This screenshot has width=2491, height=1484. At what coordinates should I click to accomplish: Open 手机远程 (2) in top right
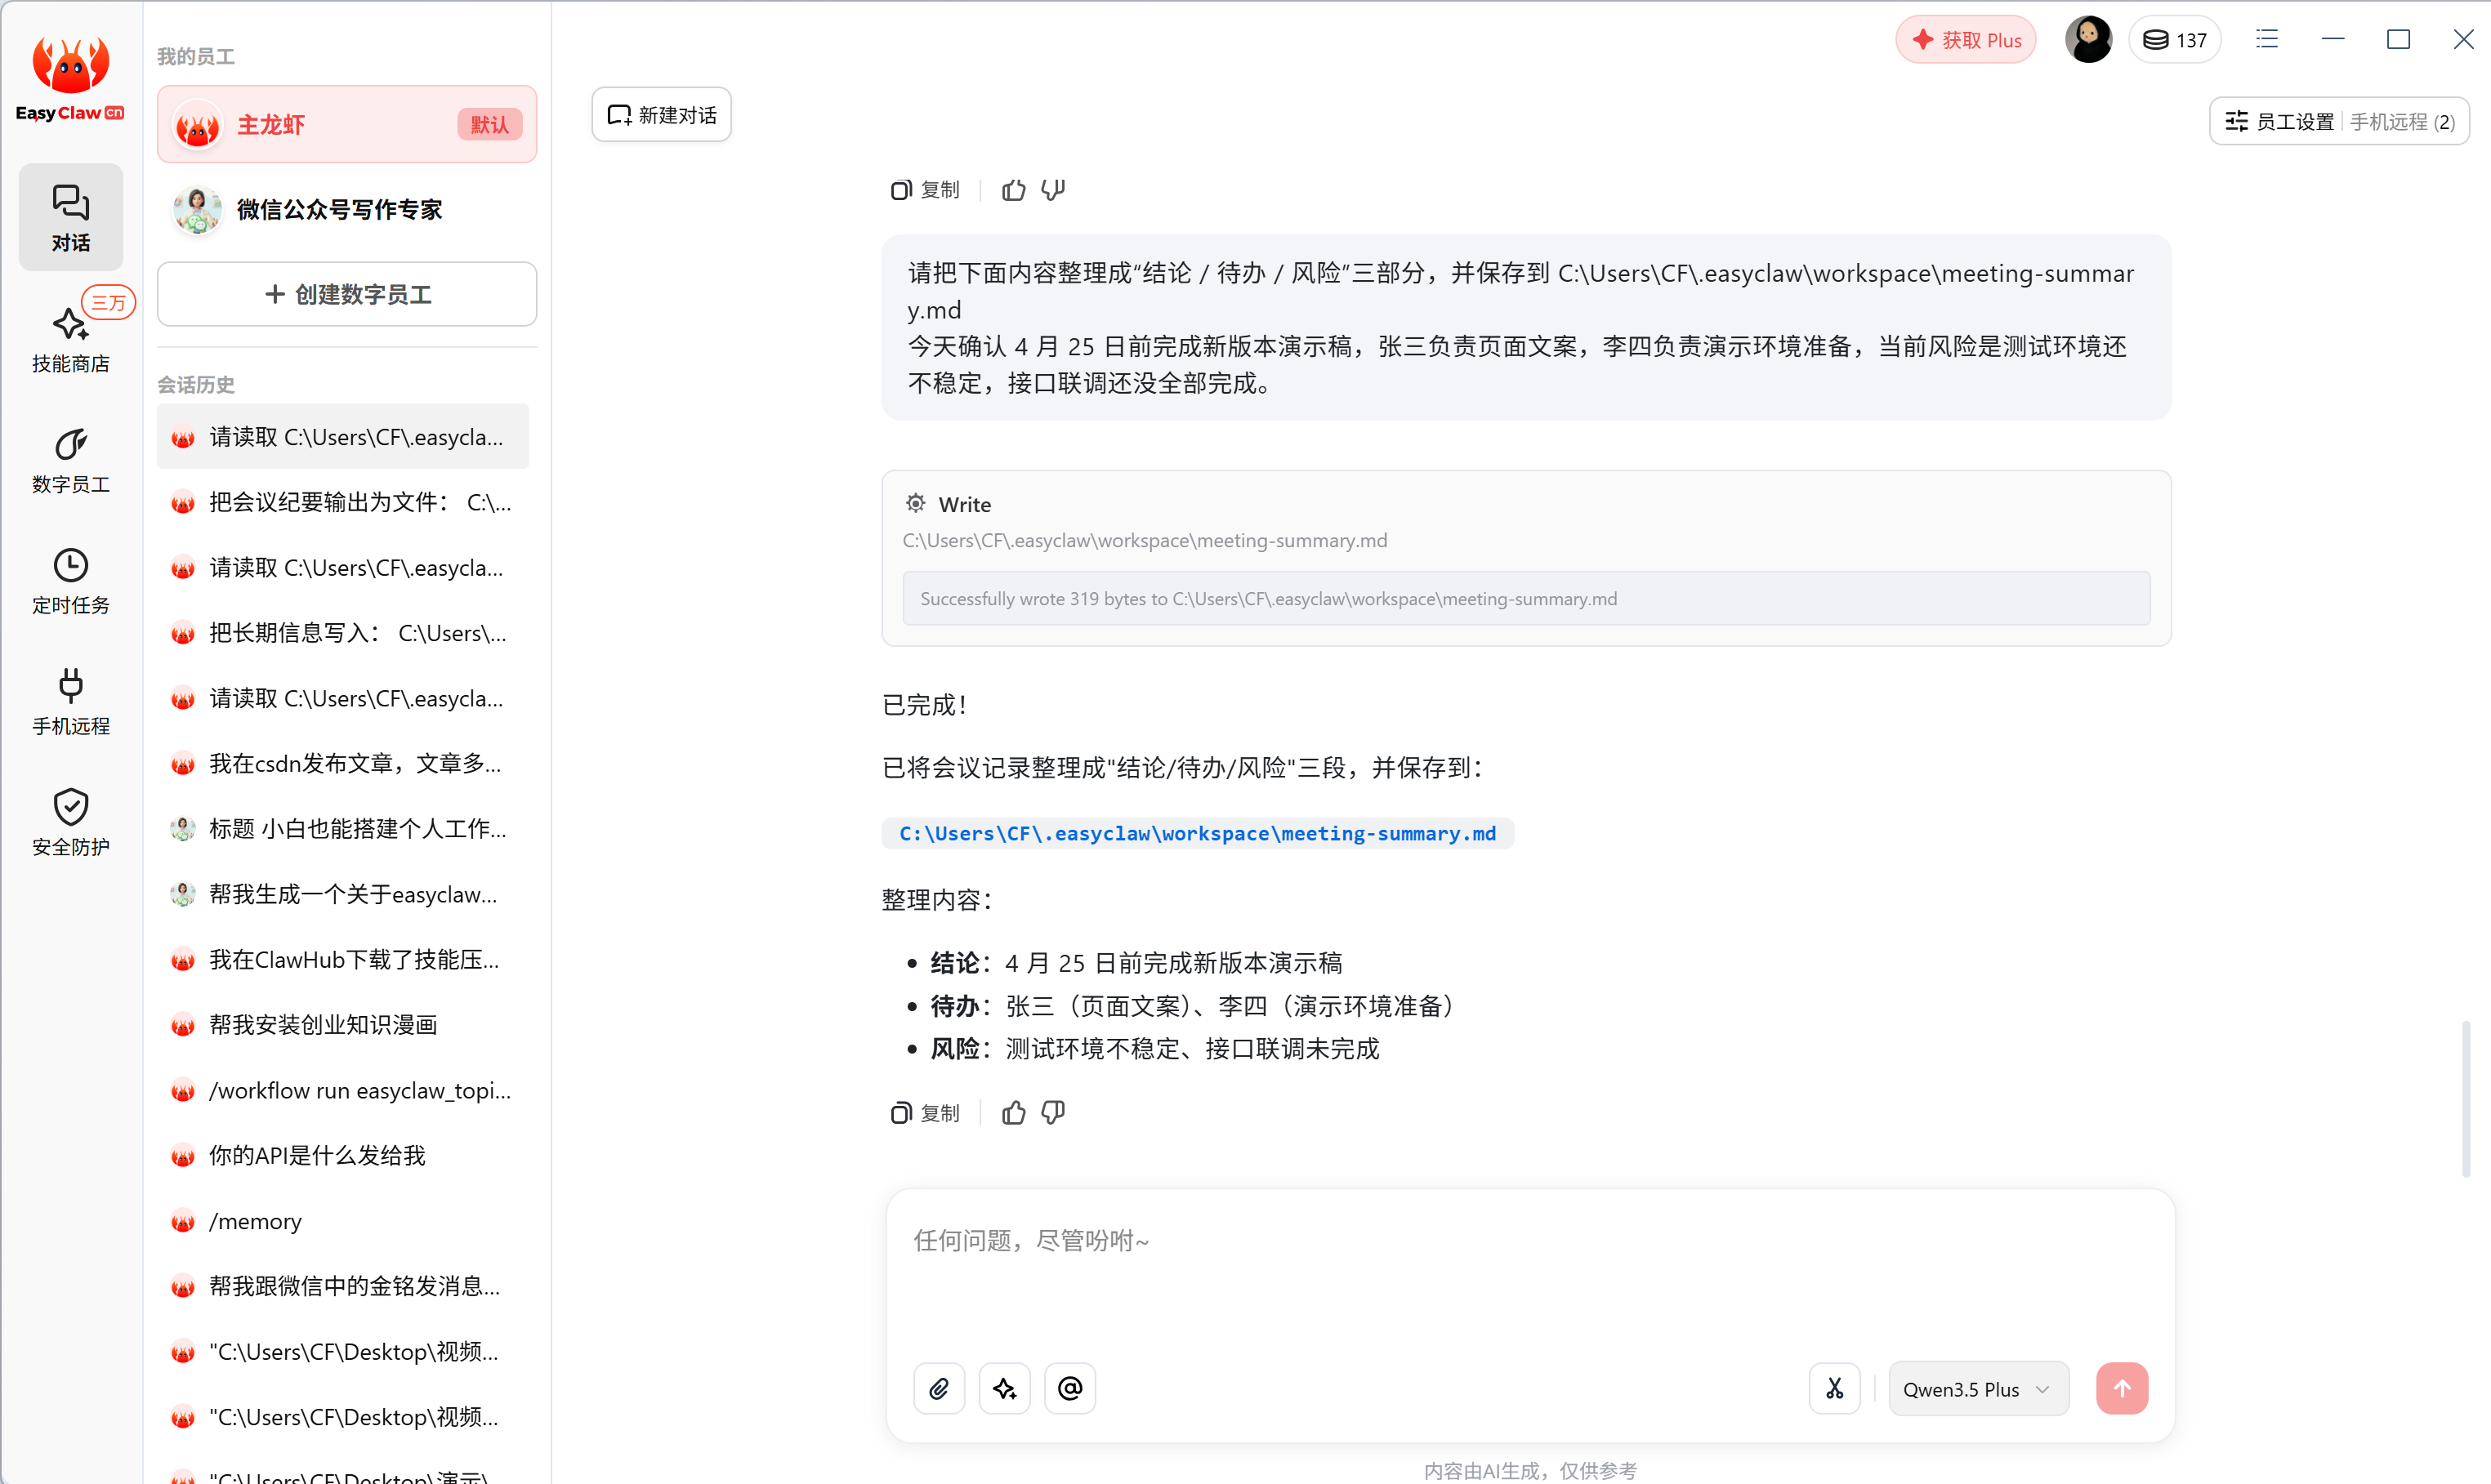click(2402, 121)
